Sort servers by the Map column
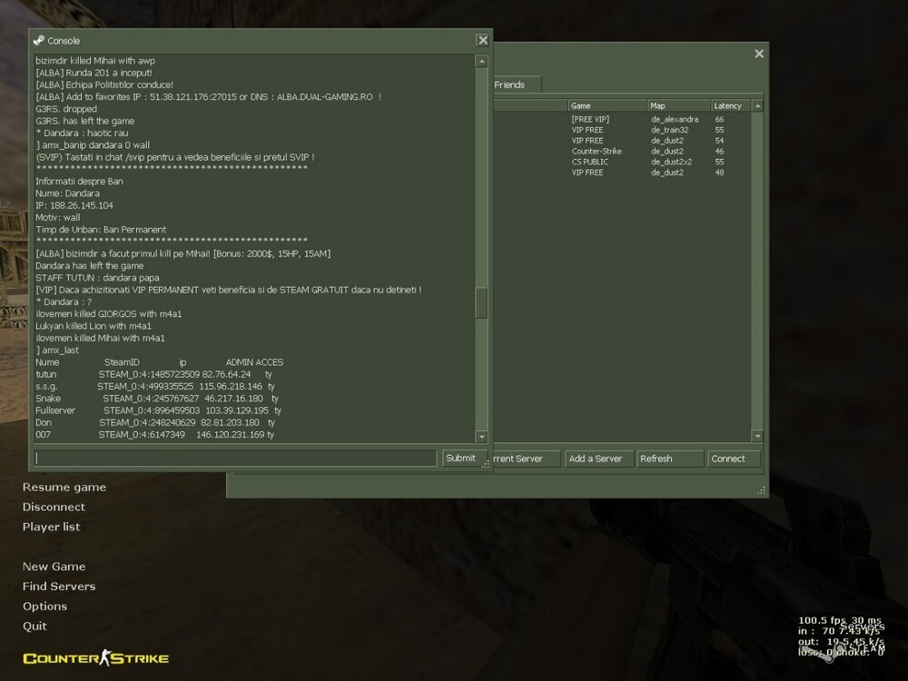The height and width of the screenshot is (681, 908). pos(676,106)
